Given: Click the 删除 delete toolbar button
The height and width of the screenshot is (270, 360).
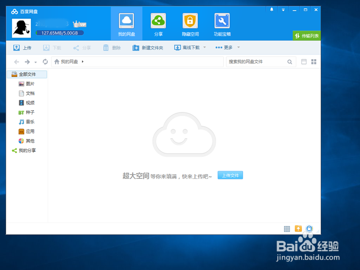Looking at the screenshot, I should [112, 48].
